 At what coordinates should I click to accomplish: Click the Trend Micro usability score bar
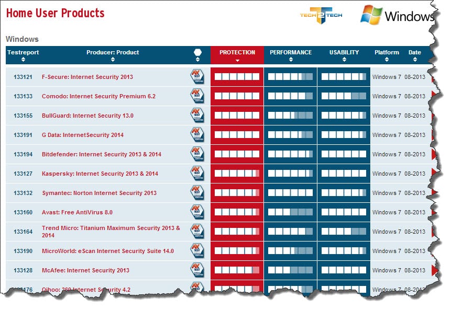tap(344, 232)
